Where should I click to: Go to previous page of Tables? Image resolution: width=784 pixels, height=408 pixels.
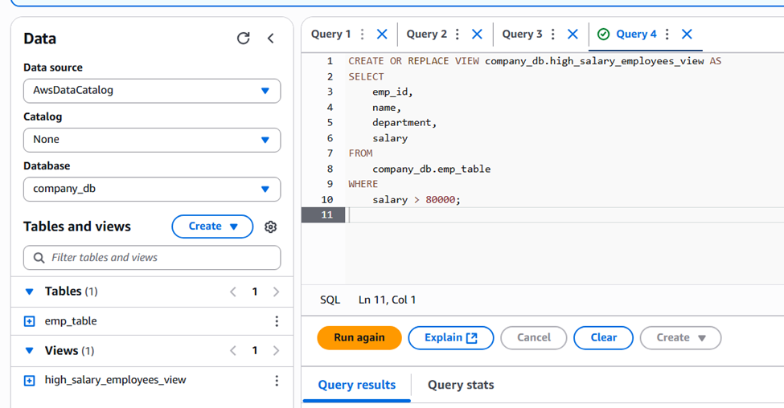coord(233,292)
